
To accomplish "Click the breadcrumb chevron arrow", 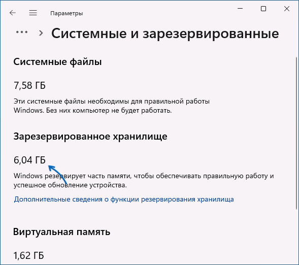I will click(41, 33).
